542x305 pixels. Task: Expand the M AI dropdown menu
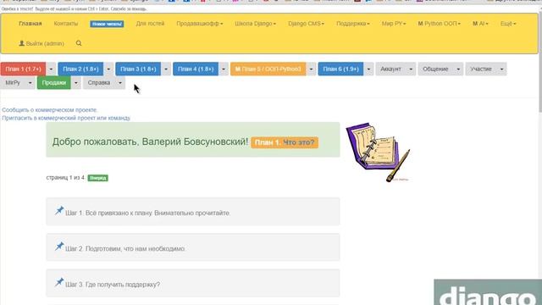click(x=480, y=24)
